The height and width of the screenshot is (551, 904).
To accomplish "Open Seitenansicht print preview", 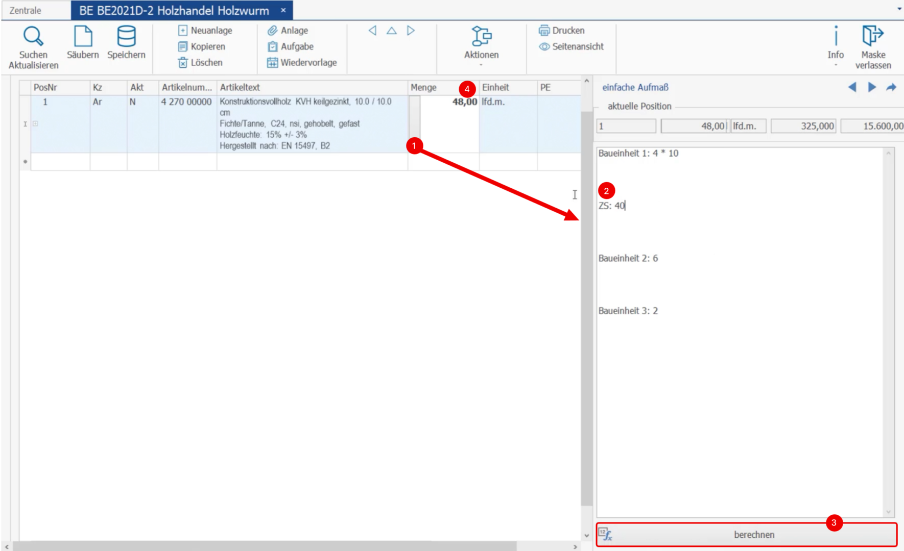I will 571,46.
